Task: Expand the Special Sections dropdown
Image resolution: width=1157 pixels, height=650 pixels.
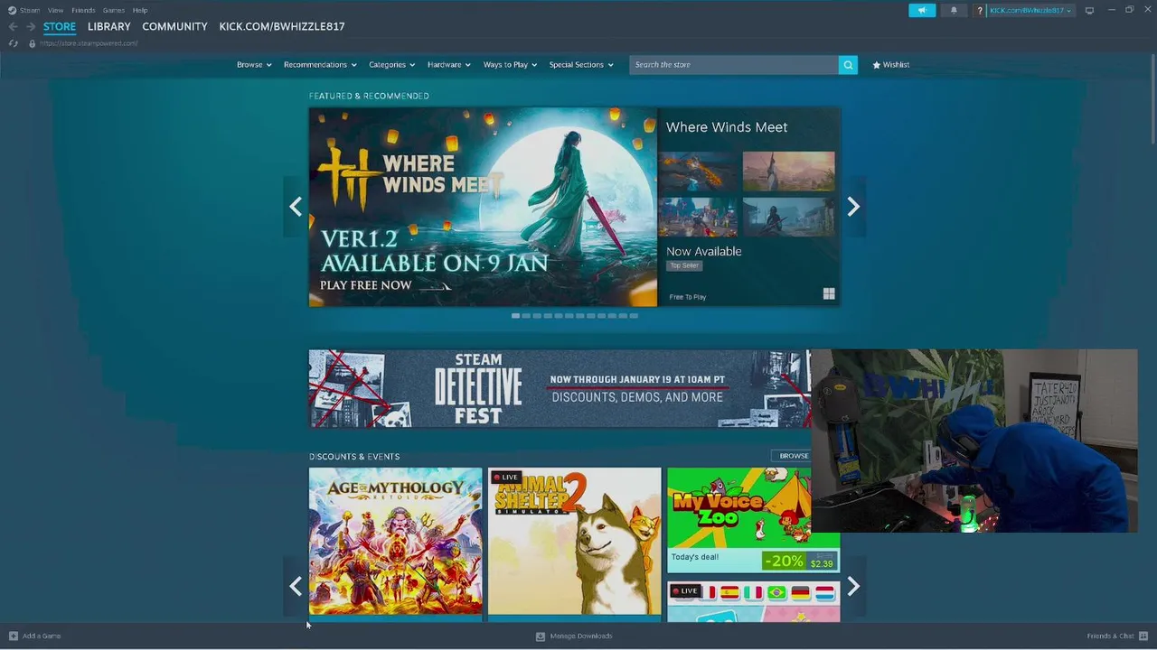Action: [581, 65]
